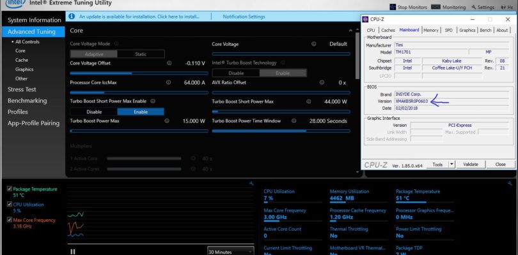This screenshot has width=518, height=255.
Task: Go to Benchmarking section
Action: [x=27, y=101]
